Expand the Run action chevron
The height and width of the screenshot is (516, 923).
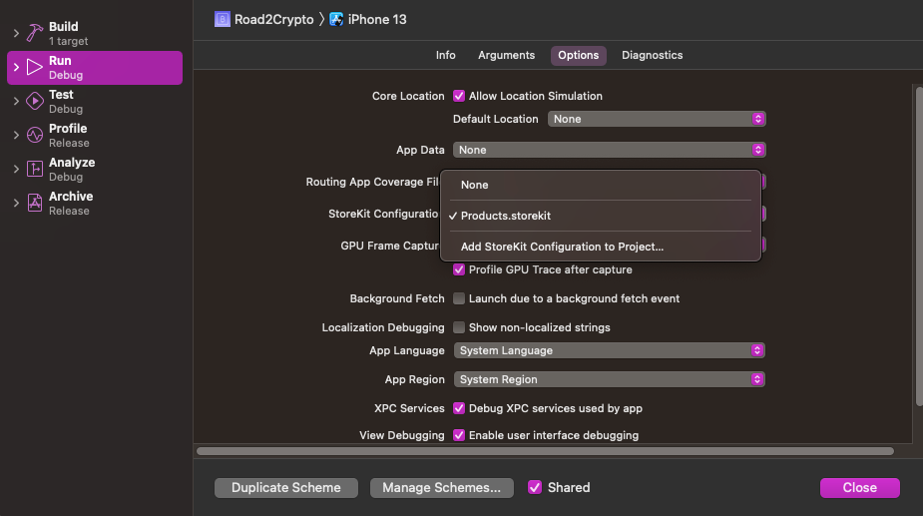[16, 67]
